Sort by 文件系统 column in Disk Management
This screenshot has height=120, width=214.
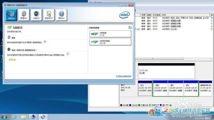156,15
